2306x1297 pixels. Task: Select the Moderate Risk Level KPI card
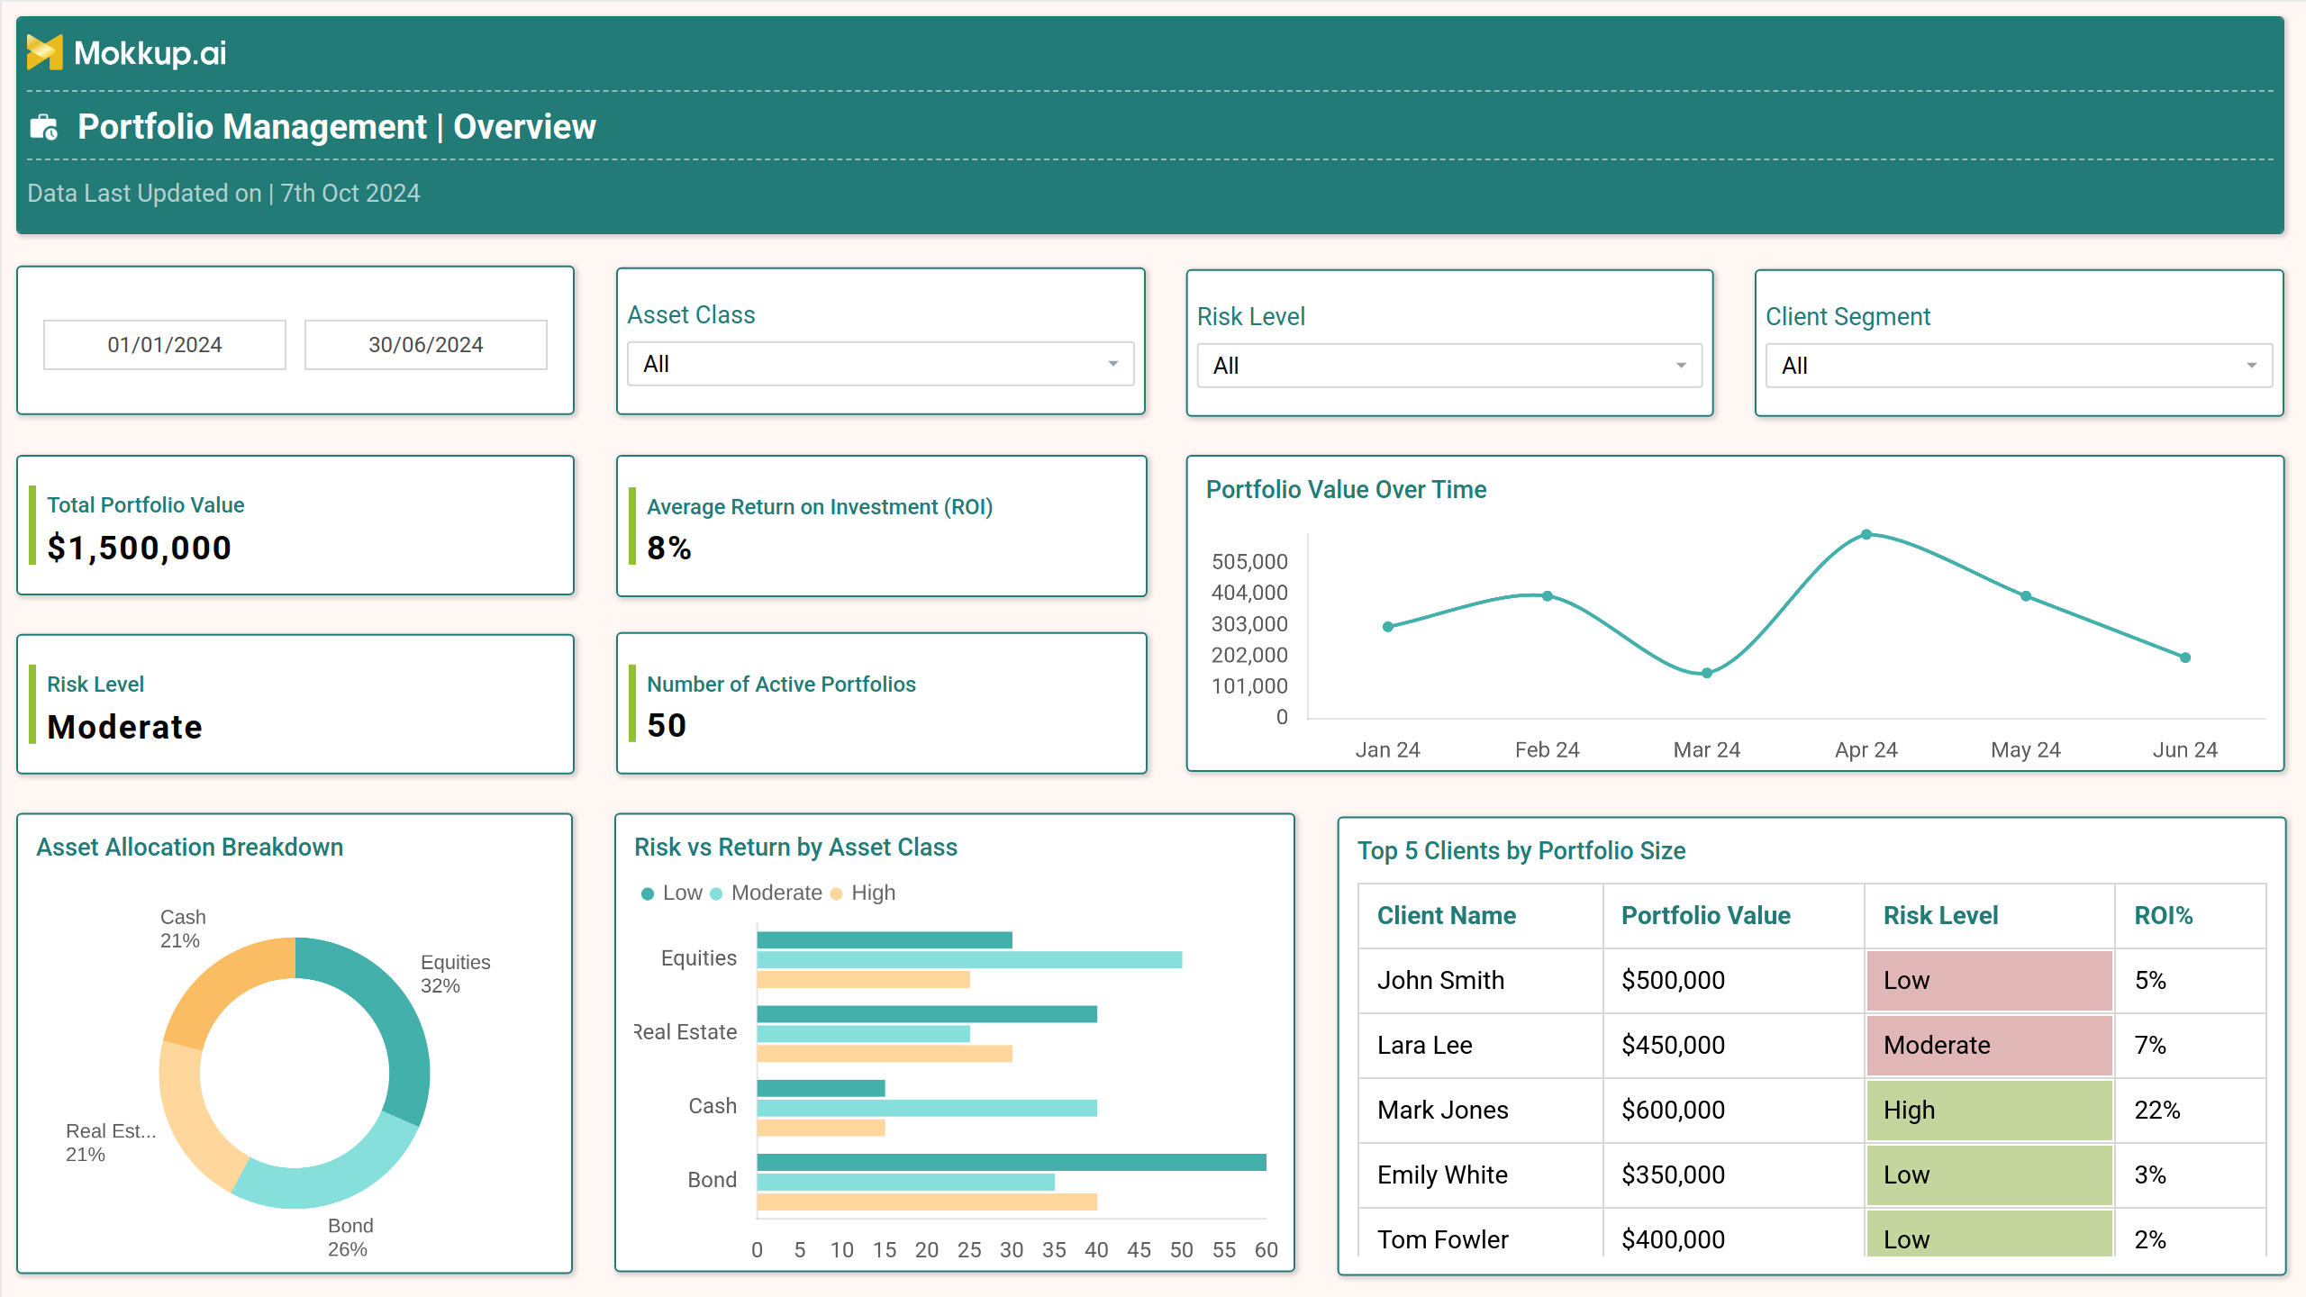[295, 704]
